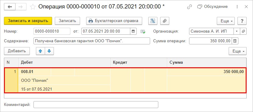The height and width of the screenshot is (112, 253).
Task: Click into the Комментарий input field
Action: coord(96,105)
